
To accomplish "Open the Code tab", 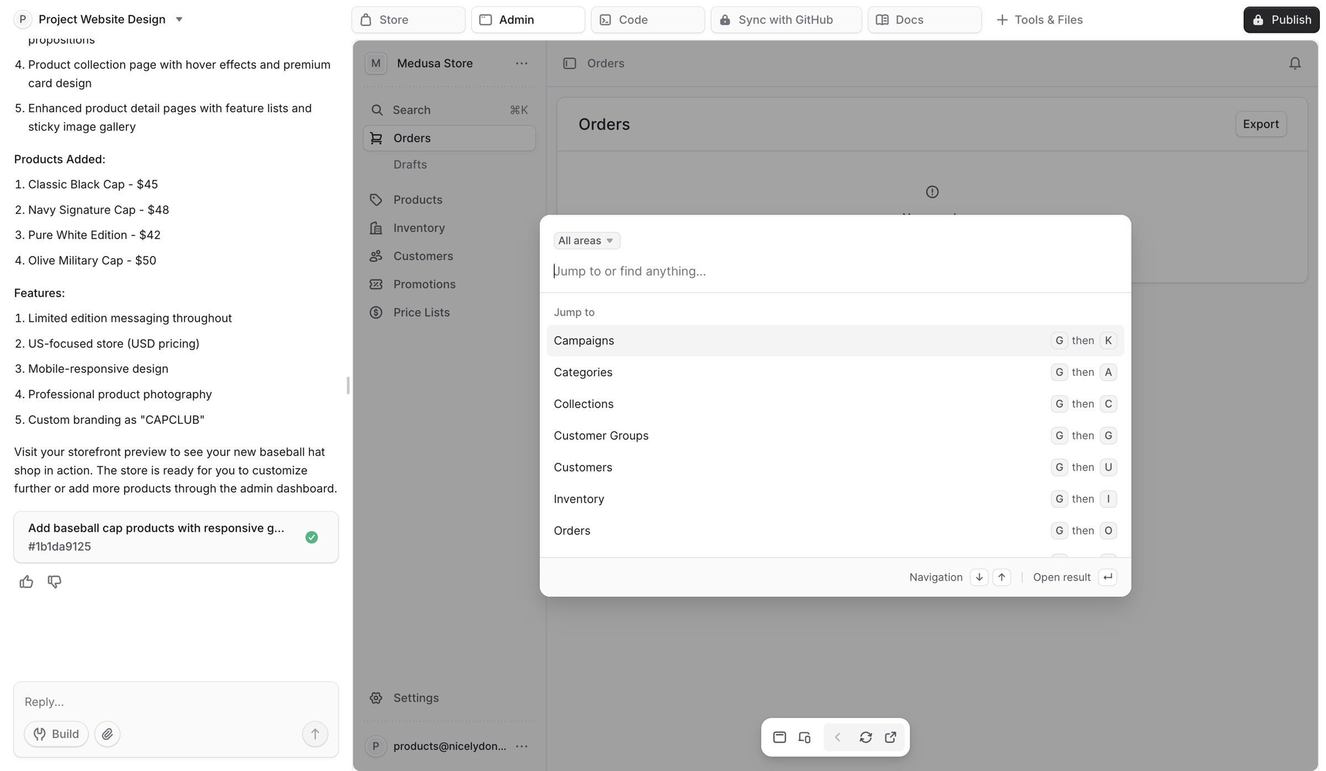I will pyautogui.click(x=648, y=19).
